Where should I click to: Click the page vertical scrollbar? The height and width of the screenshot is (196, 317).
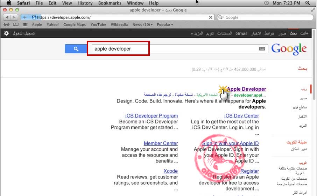(314, 65)
